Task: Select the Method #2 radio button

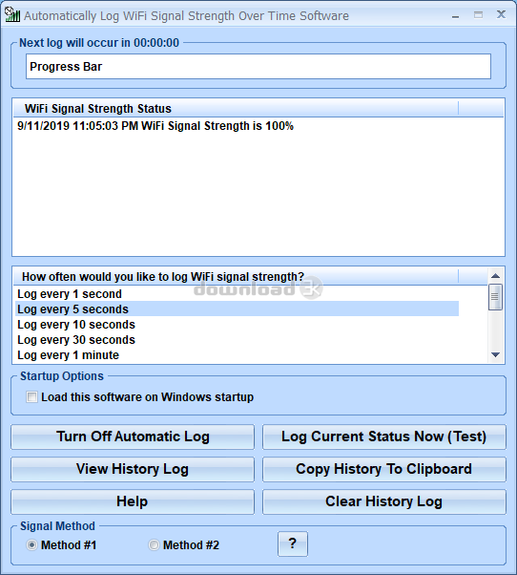Action: 154,545
